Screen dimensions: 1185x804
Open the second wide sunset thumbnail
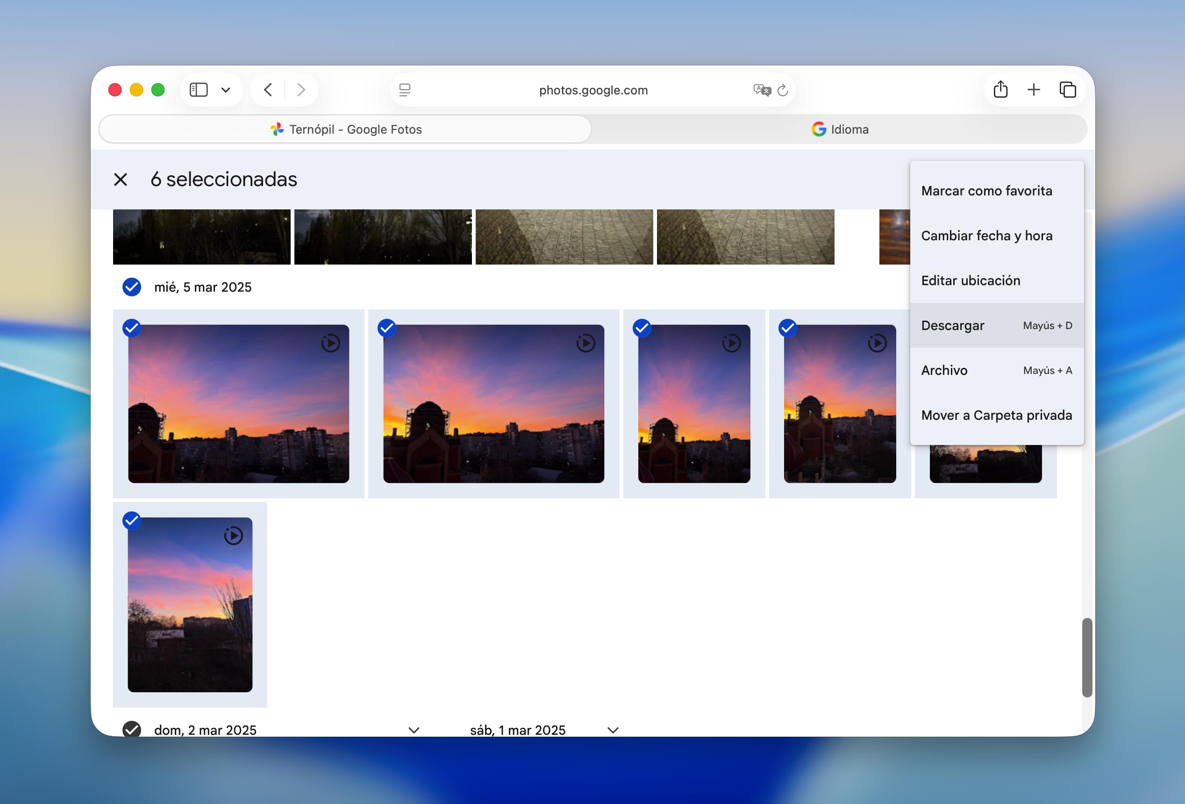[493, 404]
